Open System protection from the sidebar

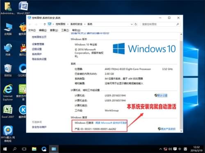(37, 54)
